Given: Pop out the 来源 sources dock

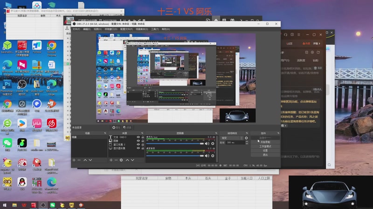Looking at the screenshot, I should coord(142,133).
